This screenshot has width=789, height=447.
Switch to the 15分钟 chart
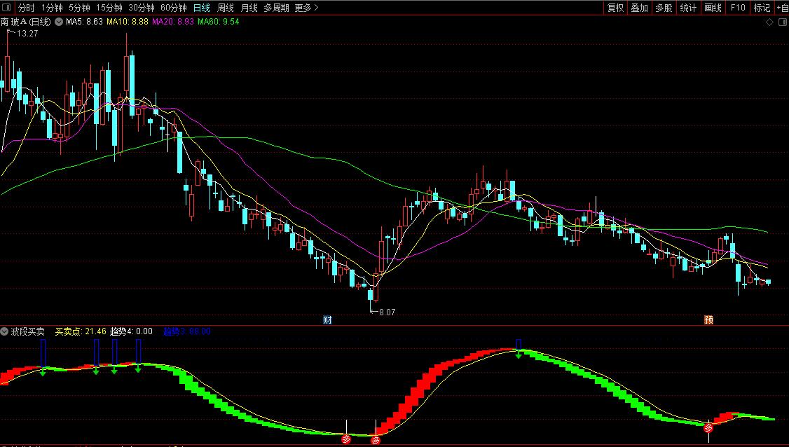click(x=109, y=8)
